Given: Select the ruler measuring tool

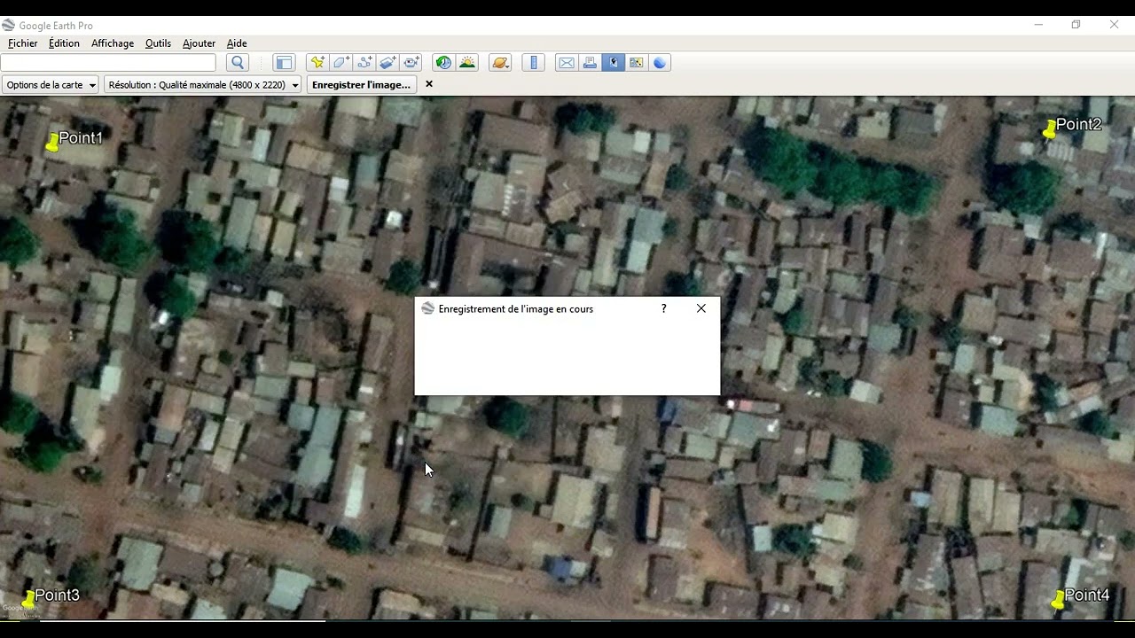Looking at the screenshot, I should pos(533,62).
